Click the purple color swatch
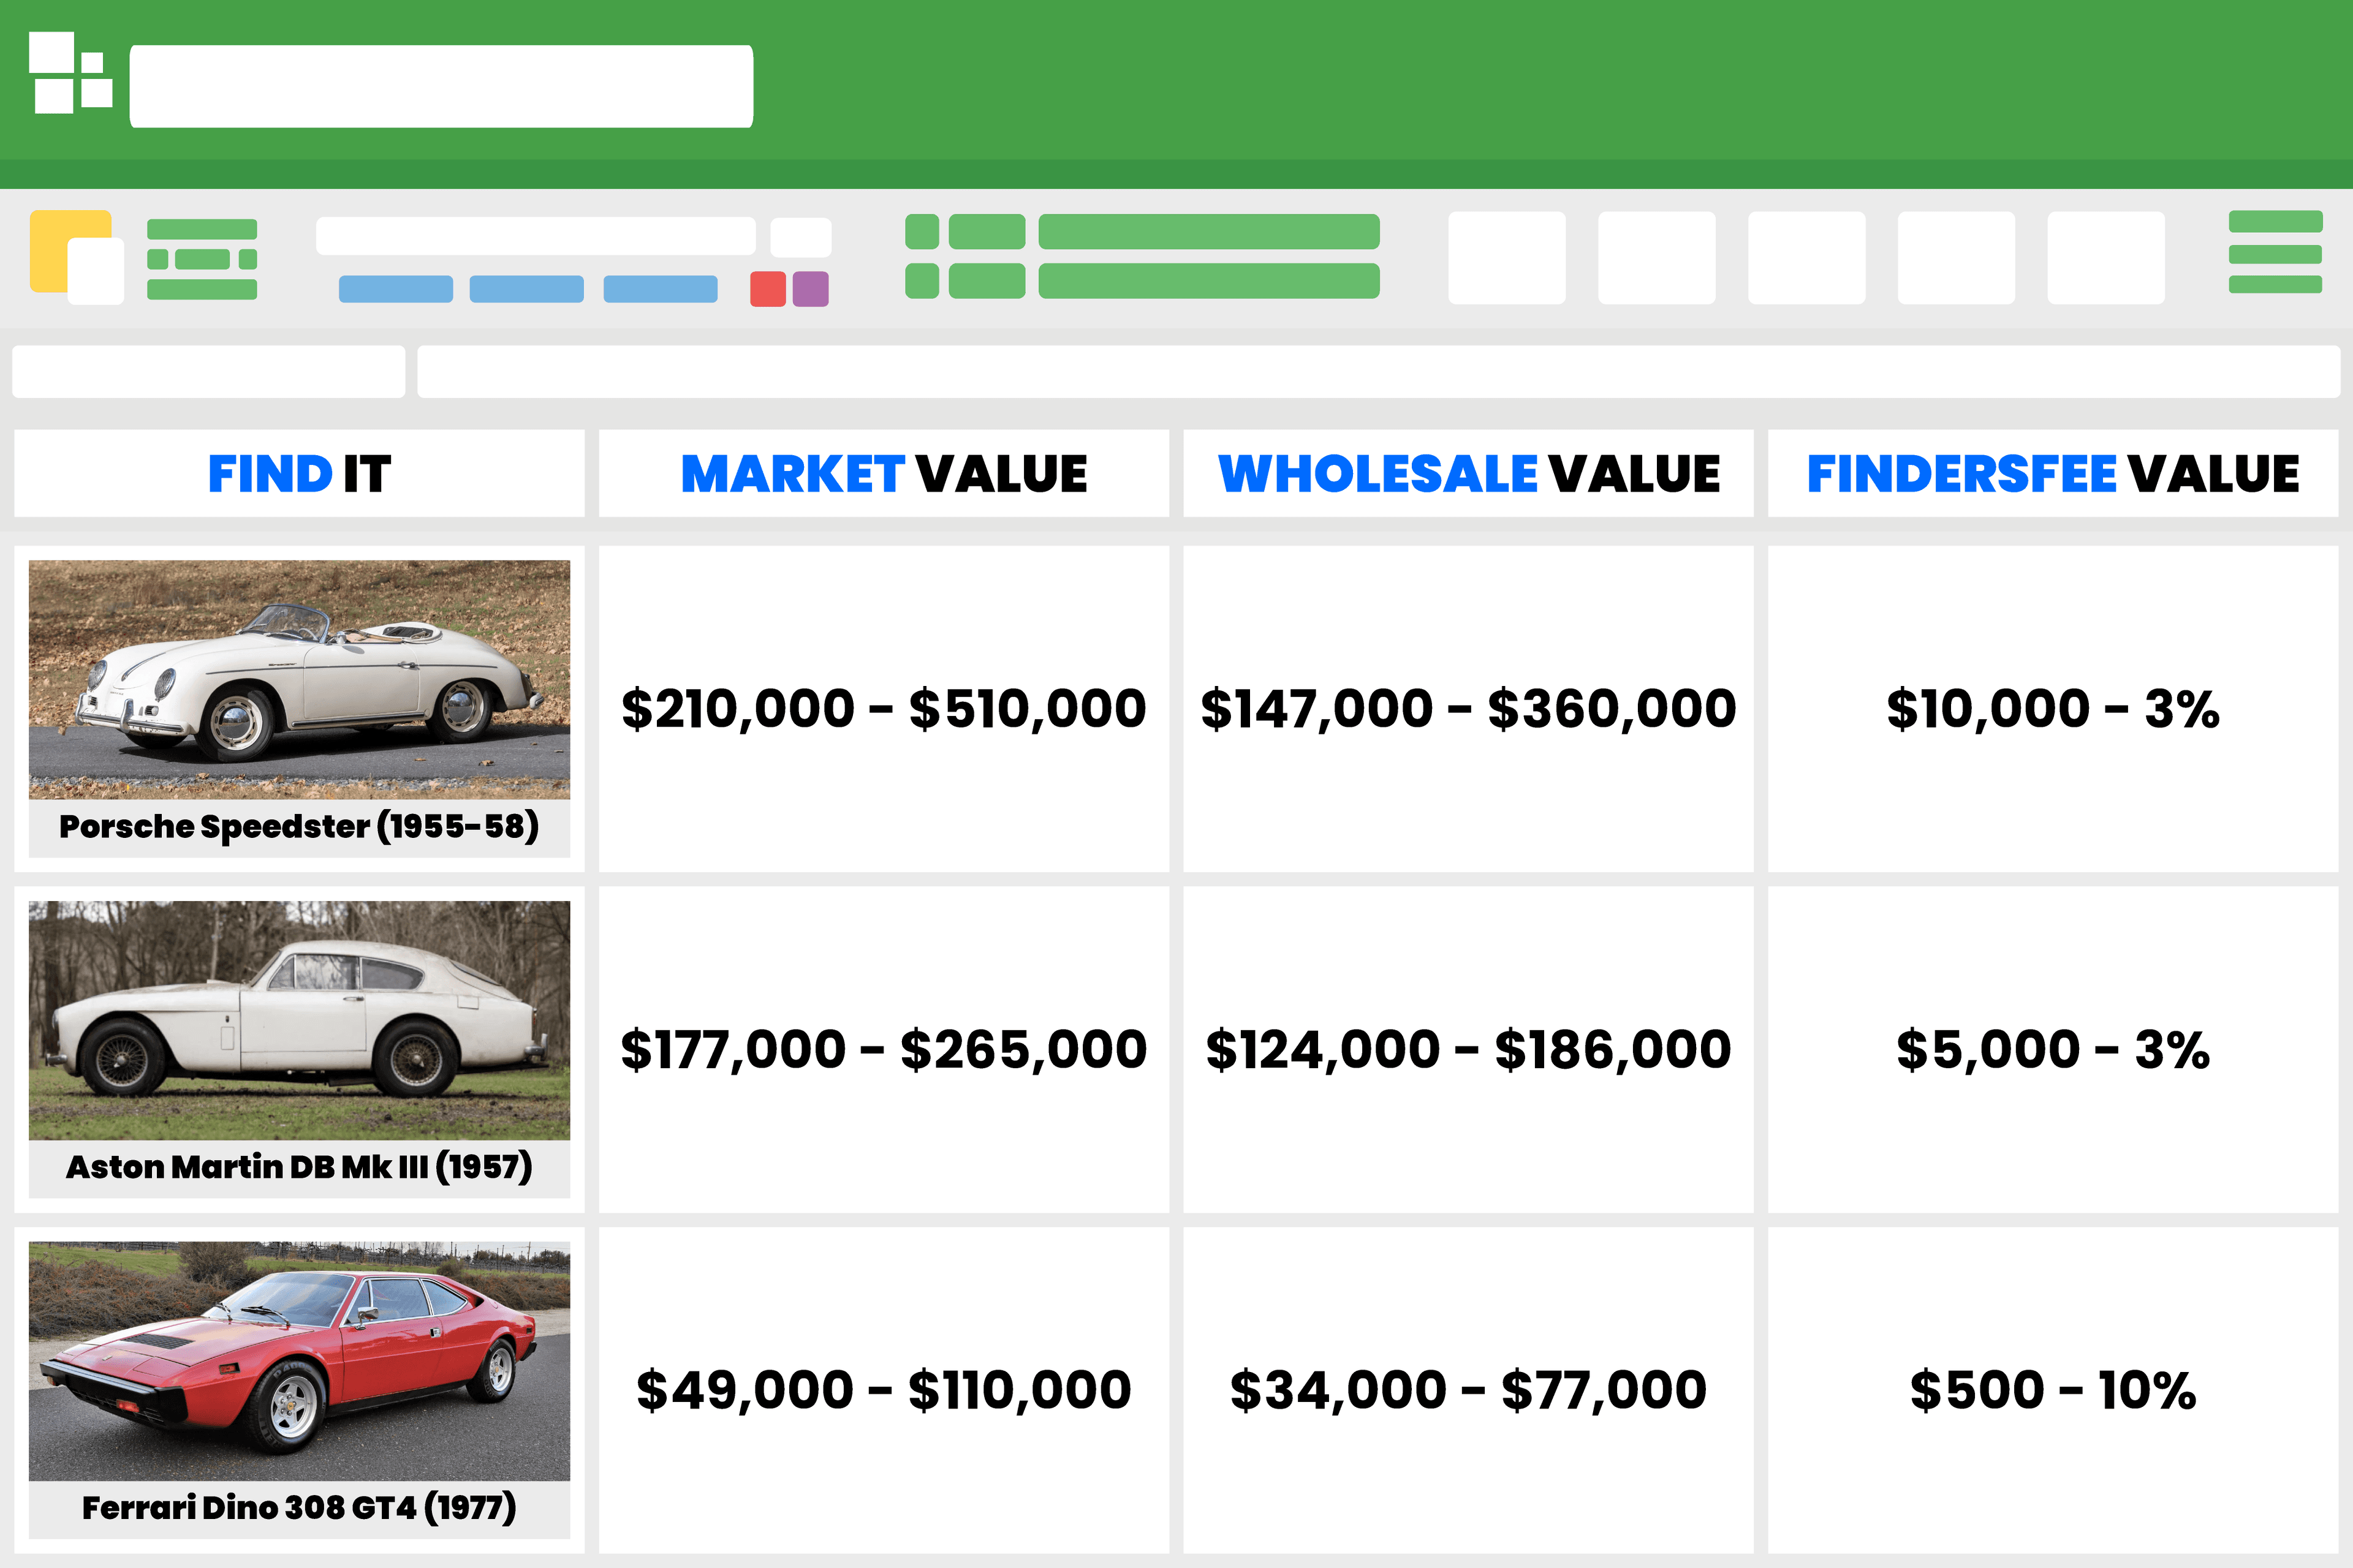The height and width of the screenshot is (1568, 2353). [x=810, y=289]
